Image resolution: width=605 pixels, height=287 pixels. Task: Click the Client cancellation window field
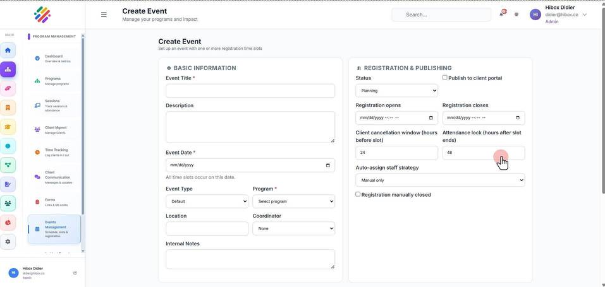(x=396, y=153)
